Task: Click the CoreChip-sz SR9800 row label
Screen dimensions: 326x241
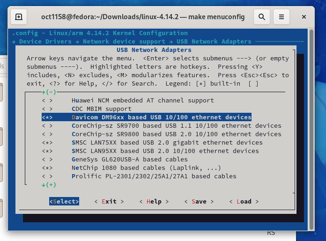Action: point(176,134)
